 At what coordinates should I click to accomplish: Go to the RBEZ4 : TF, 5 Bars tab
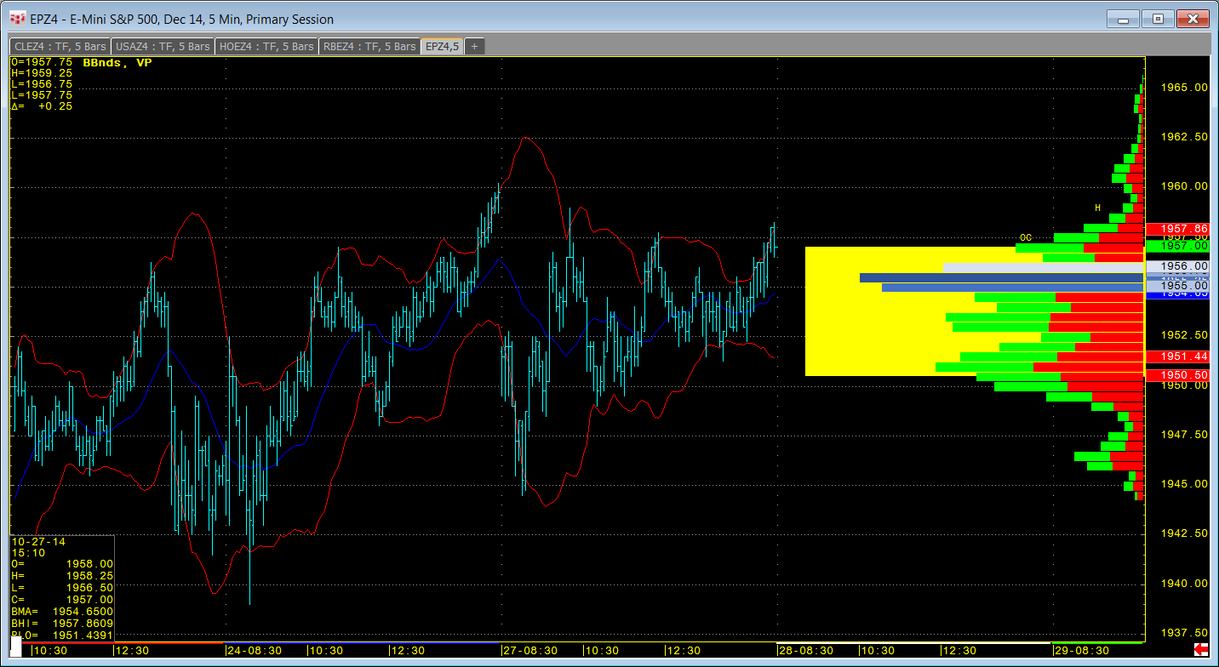pos(369,46)
